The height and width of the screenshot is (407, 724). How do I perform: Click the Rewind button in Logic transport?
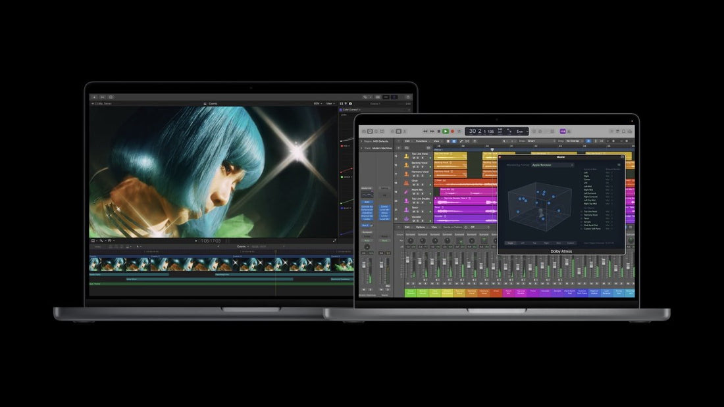click(425, 131)
